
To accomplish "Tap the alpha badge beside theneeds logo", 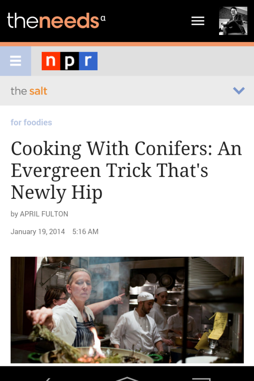I will (103, 18).
